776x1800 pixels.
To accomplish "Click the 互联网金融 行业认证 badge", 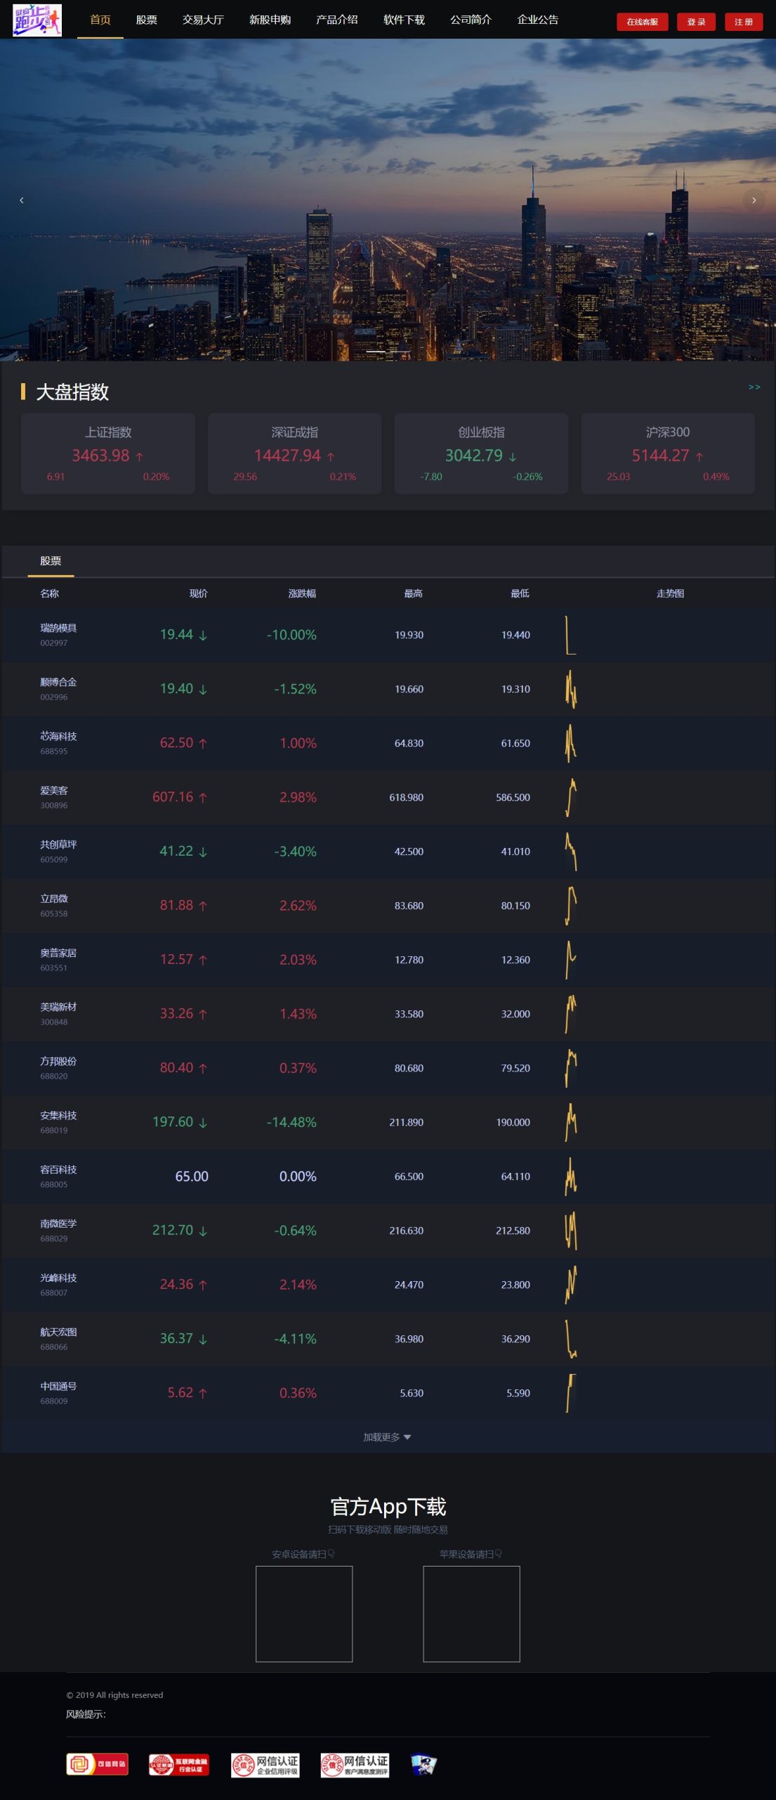I will 179,1763.
